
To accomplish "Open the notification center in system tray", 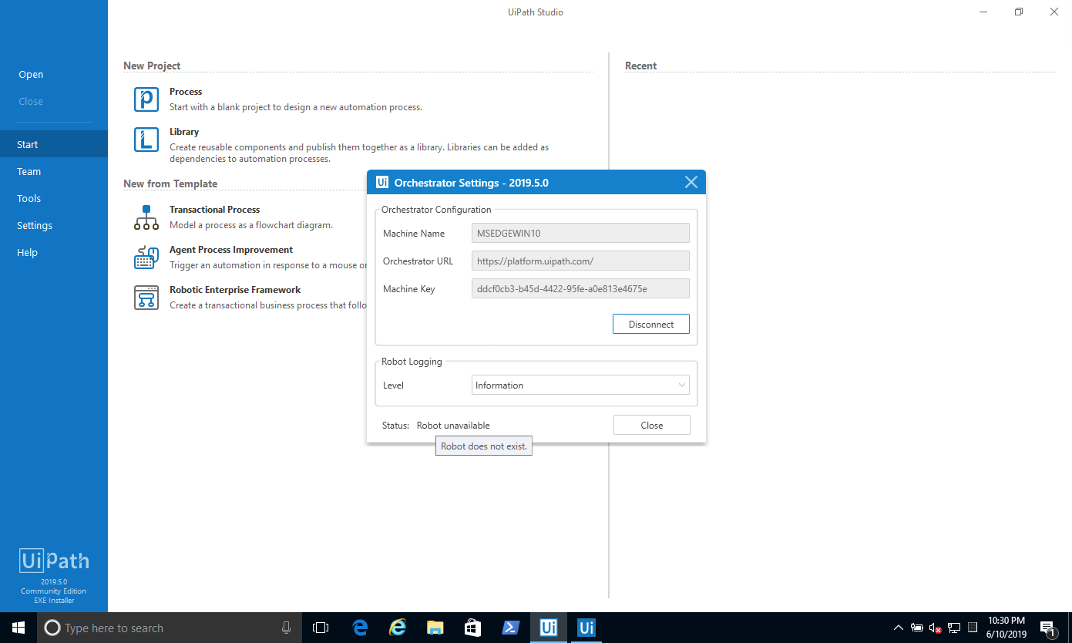I will 1047,628.
